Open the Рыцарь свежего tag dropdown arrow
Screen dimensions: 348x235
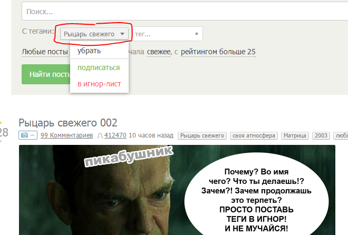pos(122,34)
